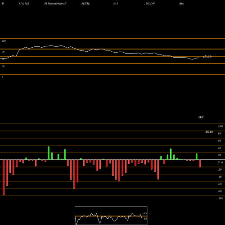This screenshot has width=225, height=225.
Task: Click the -20 label on MR axis
Action: (220, 170)
